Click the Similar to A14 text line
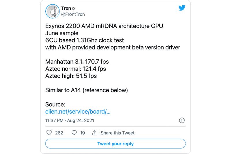 [87, 90]
